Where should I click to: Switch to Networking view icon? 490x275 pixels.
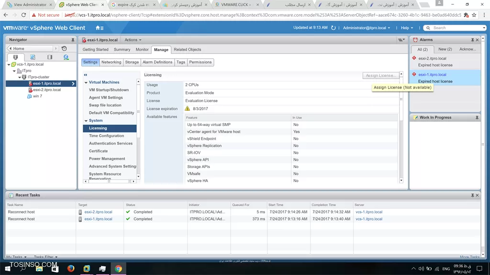click(66, 57)
